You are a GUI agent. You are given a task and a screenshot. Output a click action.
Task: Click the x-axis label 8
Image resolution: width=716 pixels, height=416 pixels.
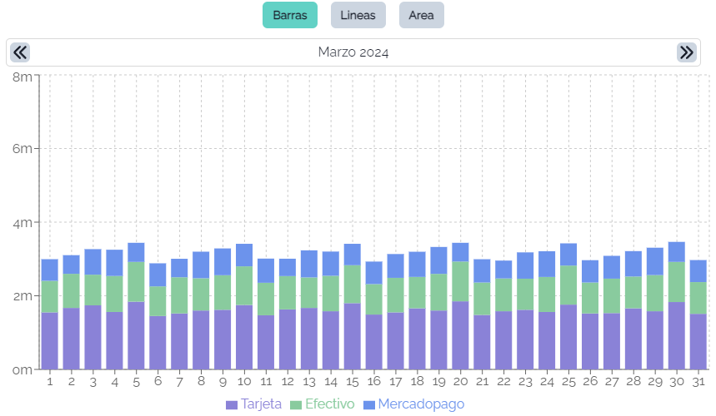[201, 381]
